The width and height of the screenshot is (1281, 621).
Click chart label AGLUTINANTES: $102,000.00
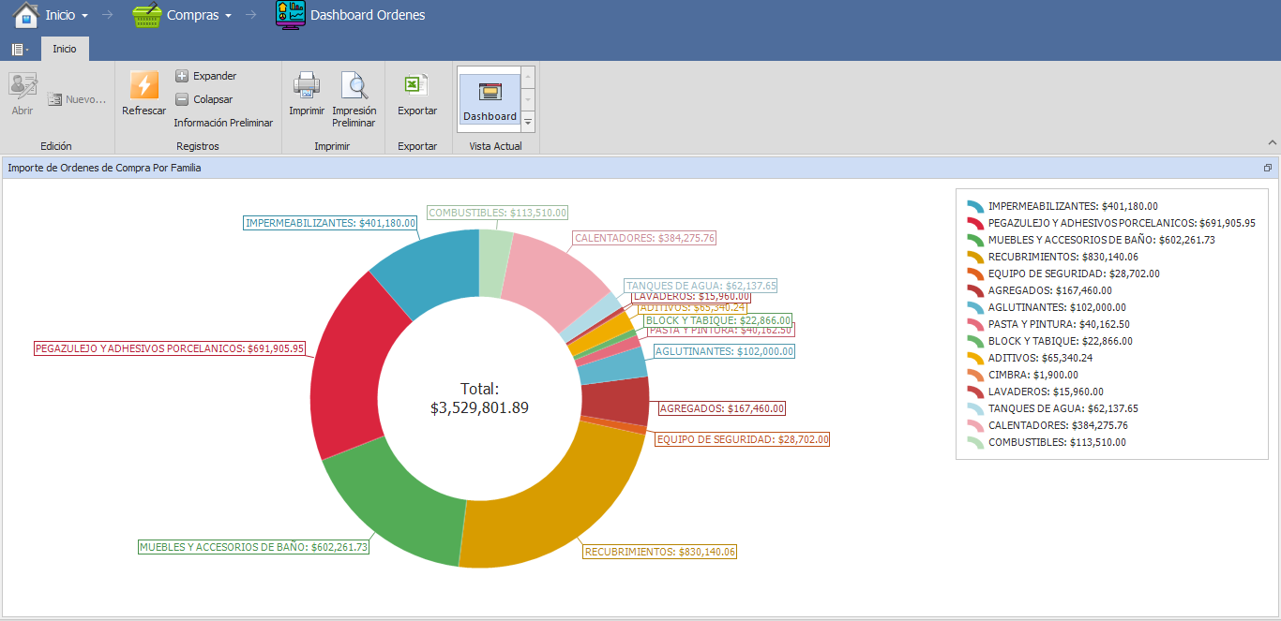click(x=724, y=351)
